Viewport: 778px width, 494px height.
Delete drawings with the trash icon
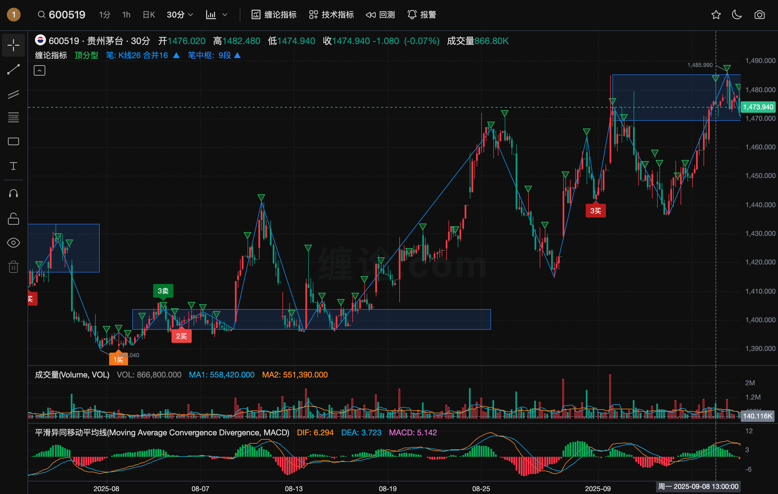pos(13,267)
